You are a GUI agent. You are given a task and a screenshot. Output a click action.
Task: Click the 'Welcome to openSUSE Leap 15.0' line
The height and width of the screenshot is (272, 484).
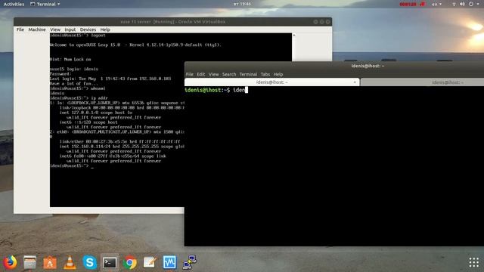[x=135, y=45]
